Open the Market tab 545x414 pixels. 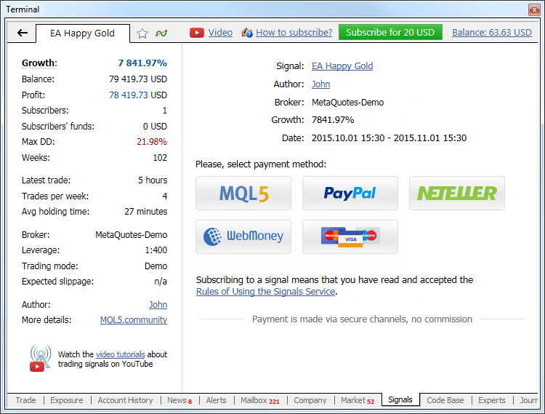click(358, 400)
